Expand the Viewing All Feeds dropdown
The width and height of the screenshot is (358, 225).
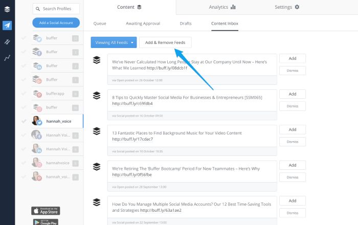(114, 42)
